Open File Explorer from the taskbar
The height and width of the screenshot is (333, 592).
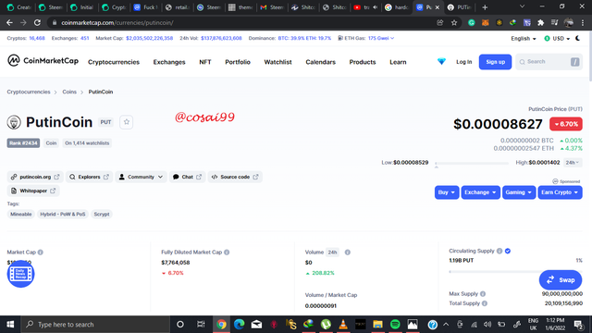coord(377,325)
